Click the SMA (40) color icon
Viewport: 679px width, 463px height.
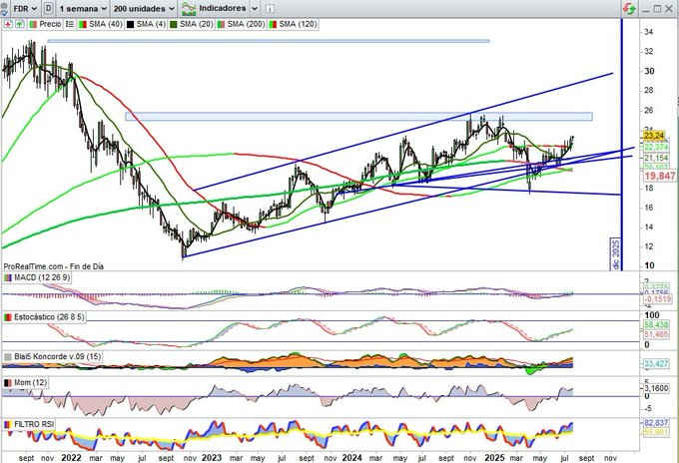(83, 24)
